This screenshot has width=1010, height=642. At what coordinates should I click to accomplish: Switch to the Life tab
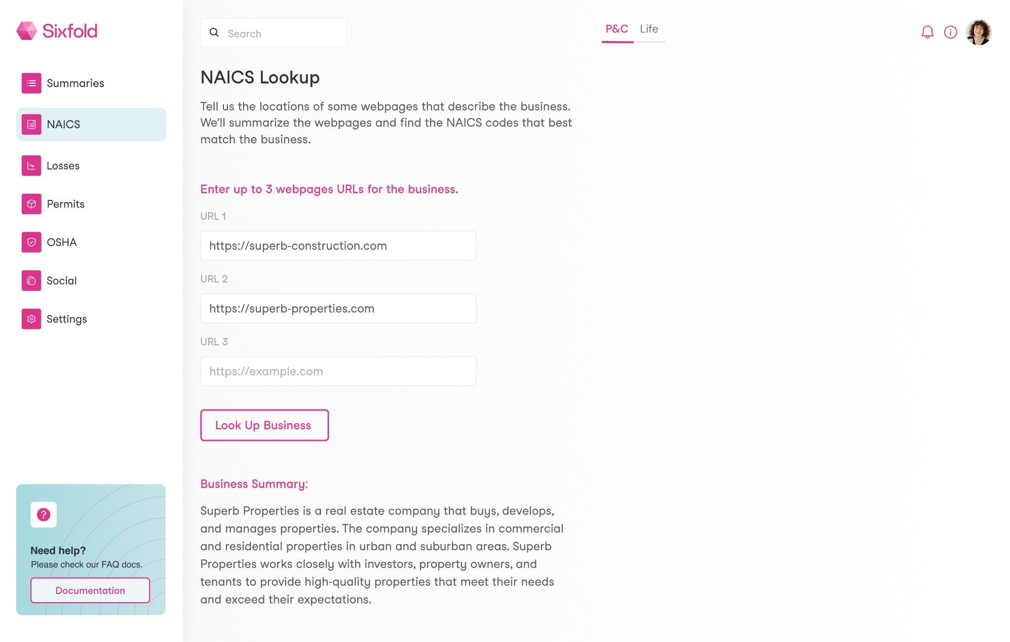point(649,29)
